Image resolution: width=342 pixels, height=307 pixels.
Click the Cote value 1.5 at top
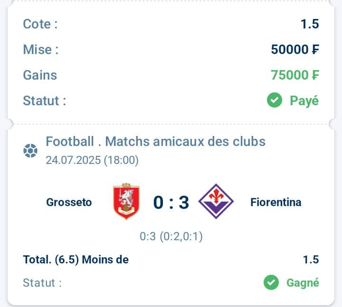click(310, 24)
